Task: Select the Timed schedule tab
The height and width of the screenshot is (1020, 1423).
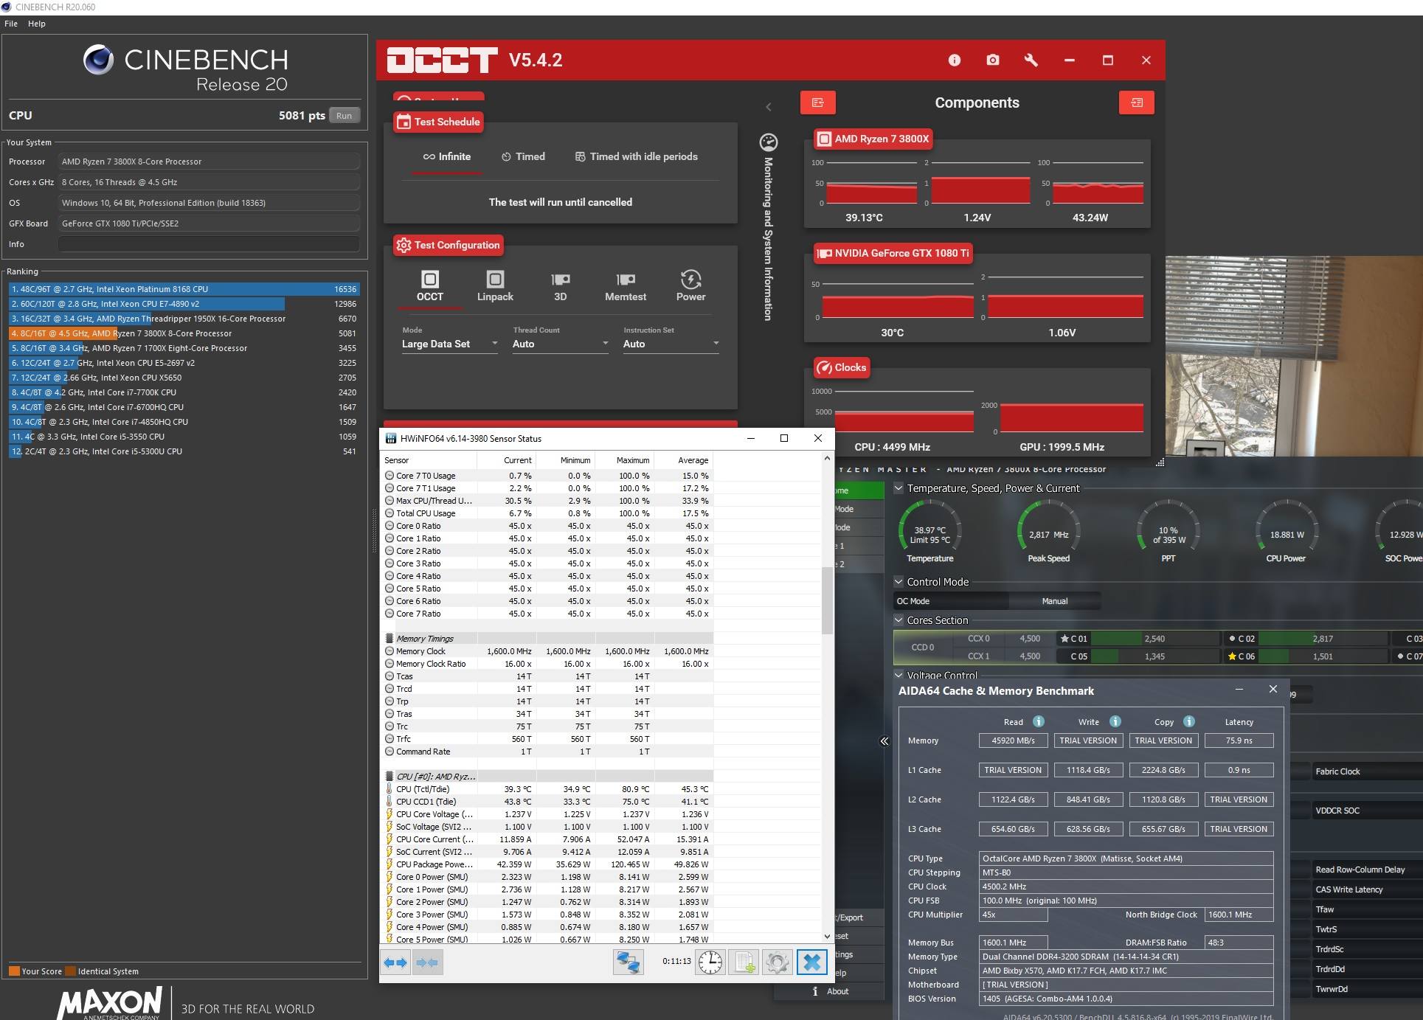Action: (523, 157)
